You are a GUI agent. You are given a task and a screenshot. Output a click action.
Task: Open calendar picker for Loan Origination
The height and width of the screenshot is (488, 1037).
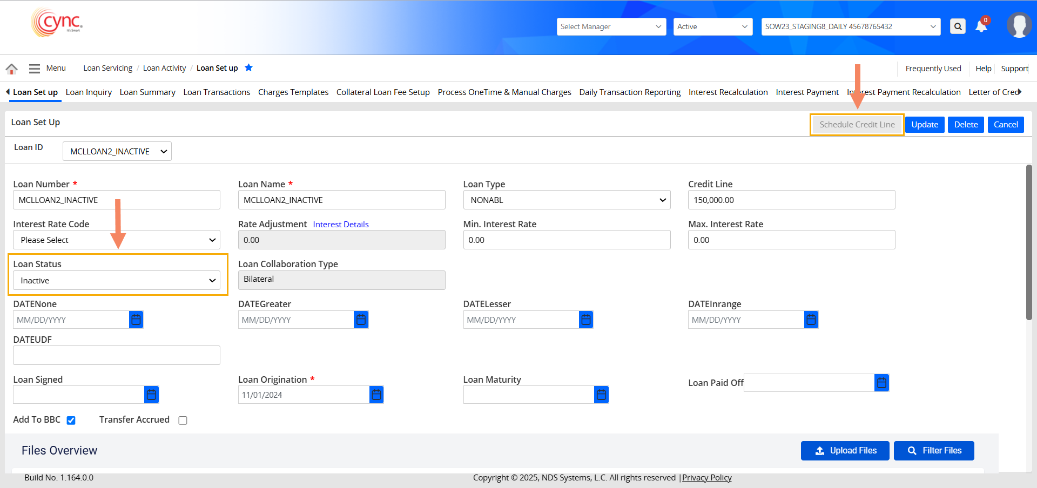tap(376, 395)
